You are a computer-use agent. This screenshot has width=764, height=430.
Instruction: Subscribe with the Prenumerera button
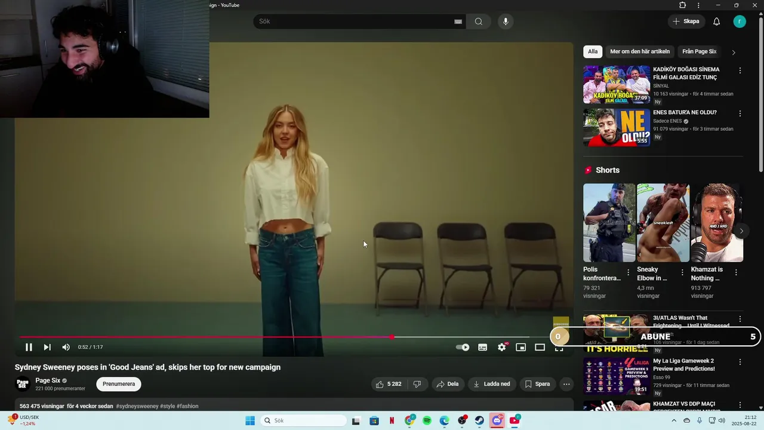tap(119, 384)
